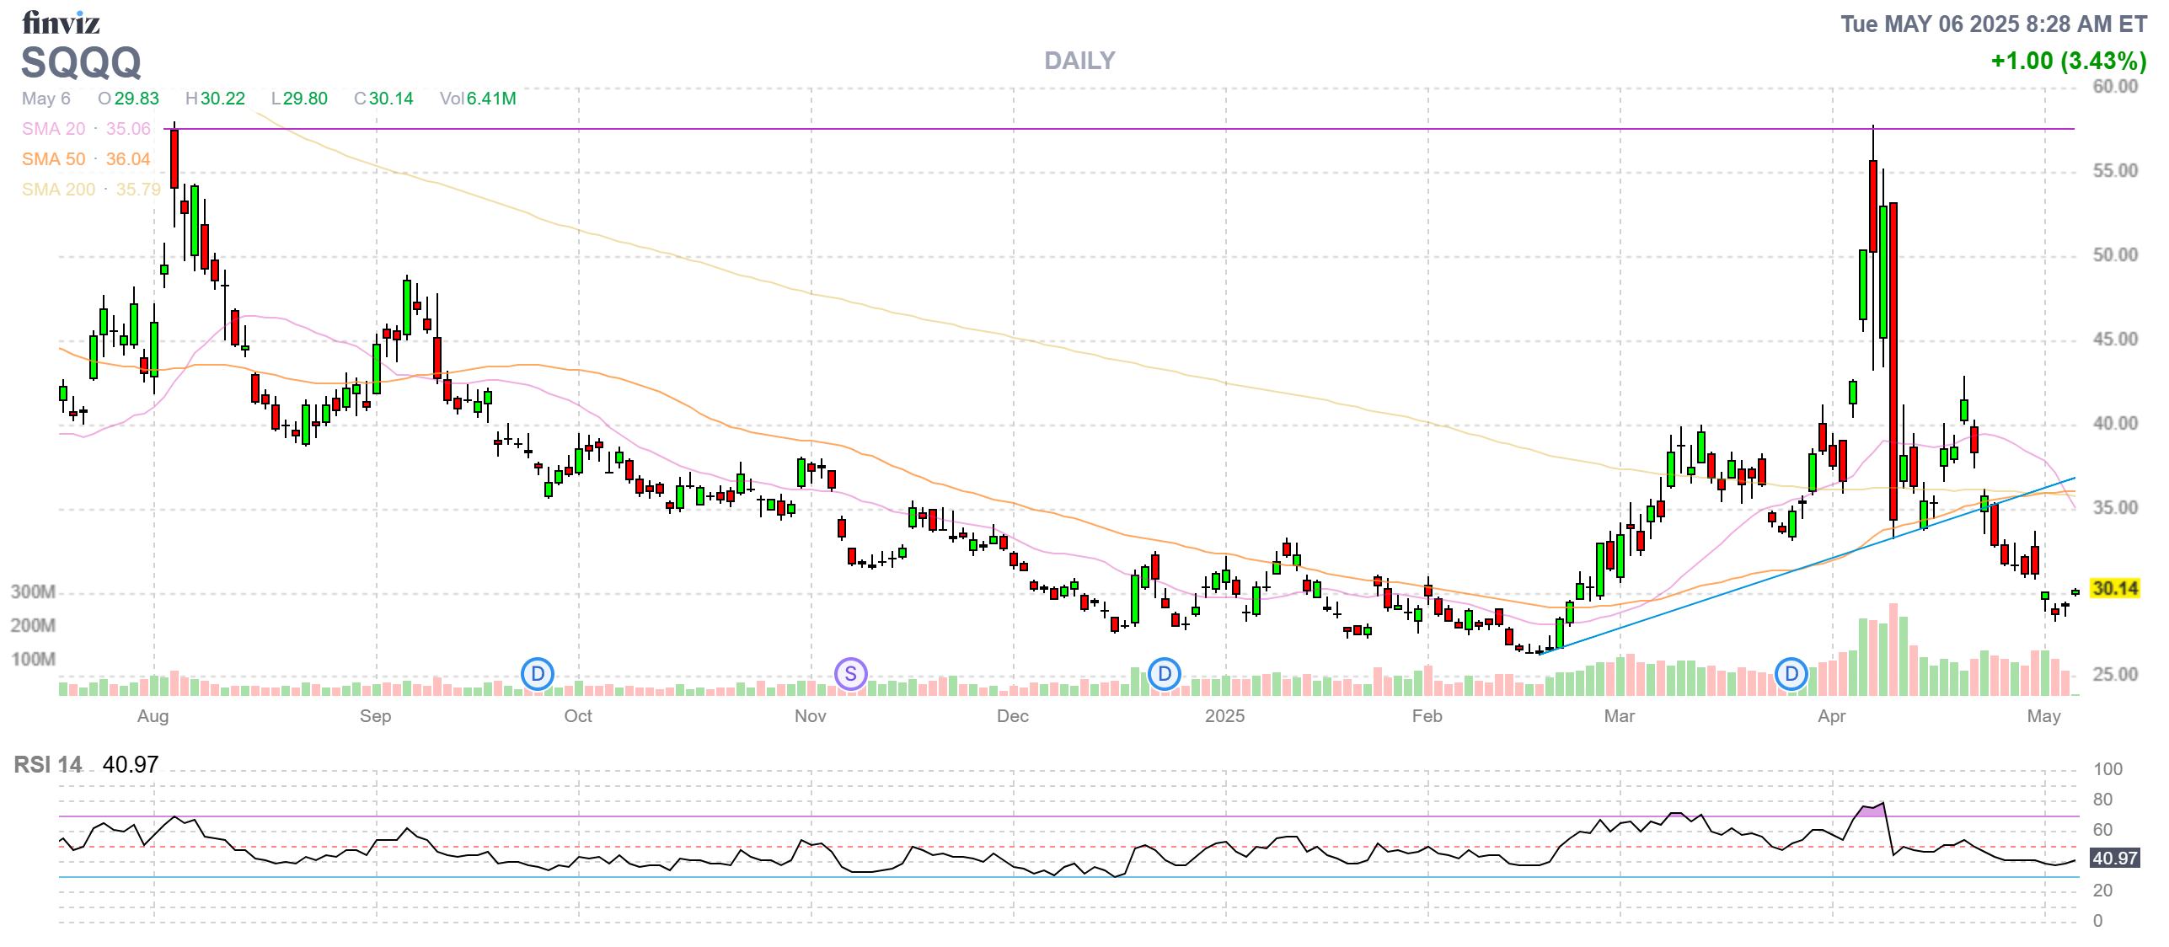This screenshot has width=2169, height=947.
Task: Click the Mar label on the date axis
Action: click(x=1619, y=716)
